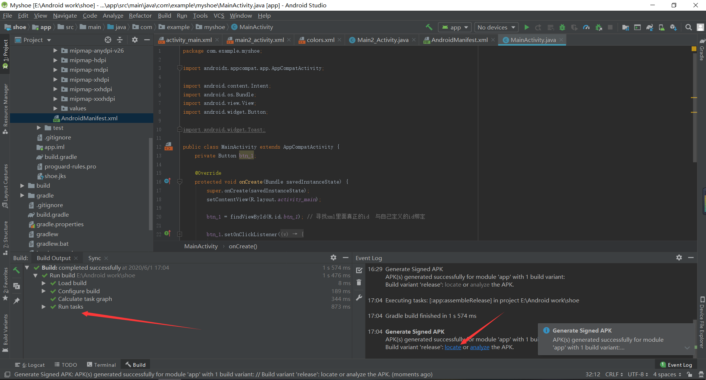706x380 pixels.
Task: Toggle the Gradle side panel
Action: click(702, 50)
